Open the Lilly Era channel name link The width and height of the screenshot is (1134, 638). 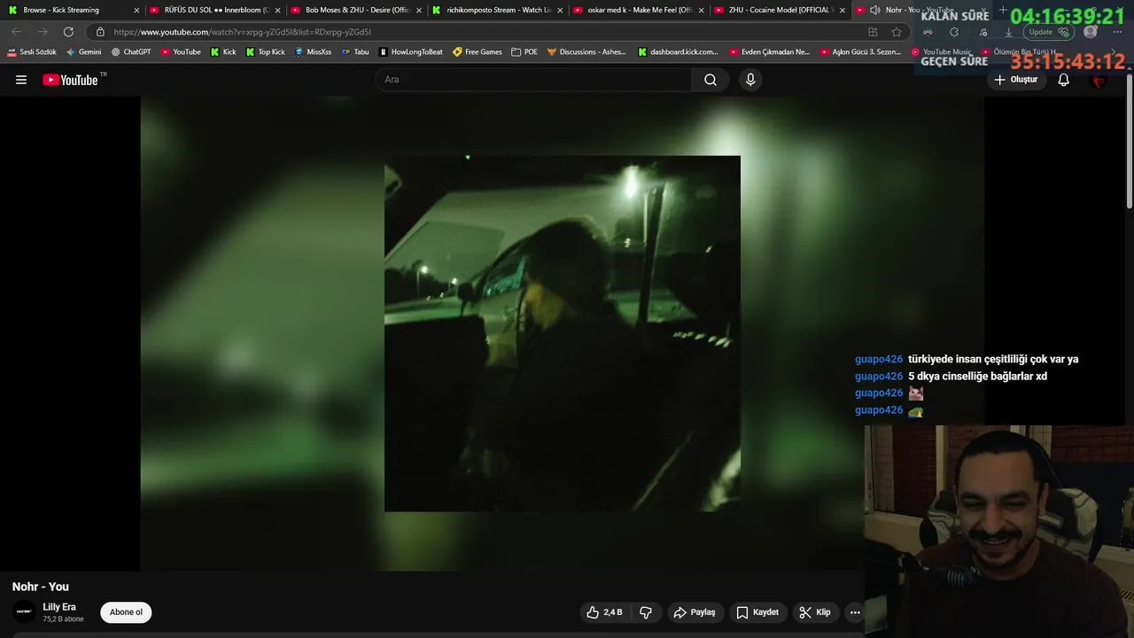pyautogui.click(x=59, y=607)
